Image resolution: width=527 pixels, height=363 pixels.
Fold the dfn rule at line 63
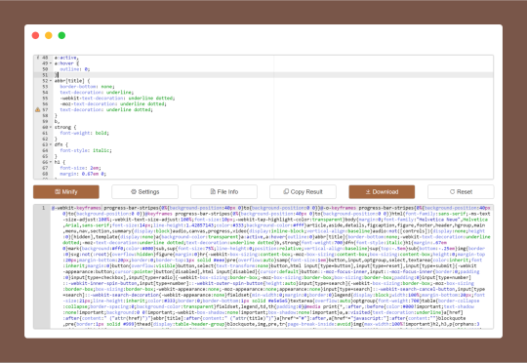click(x=51, y=144)
